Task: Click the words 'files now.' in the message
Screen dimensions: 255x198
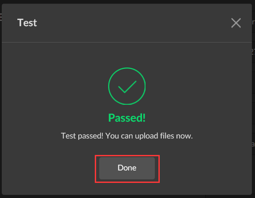Action: click(x=176, y=136)
